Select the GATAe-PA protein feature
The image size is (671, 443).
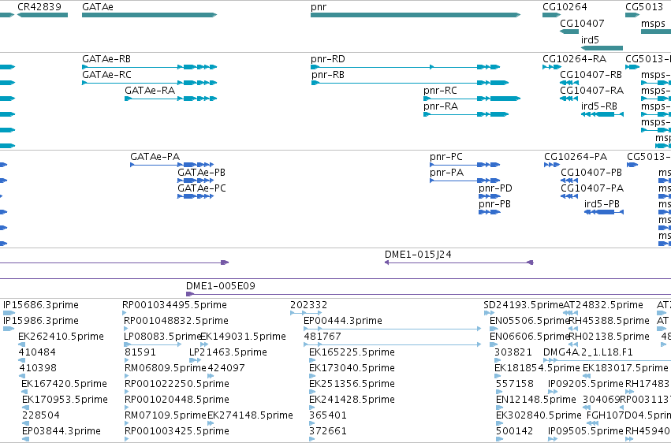[x=172, y=165]
